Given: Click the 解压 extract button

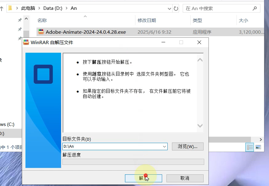Looking at the screenshot, I should point(143,178).
